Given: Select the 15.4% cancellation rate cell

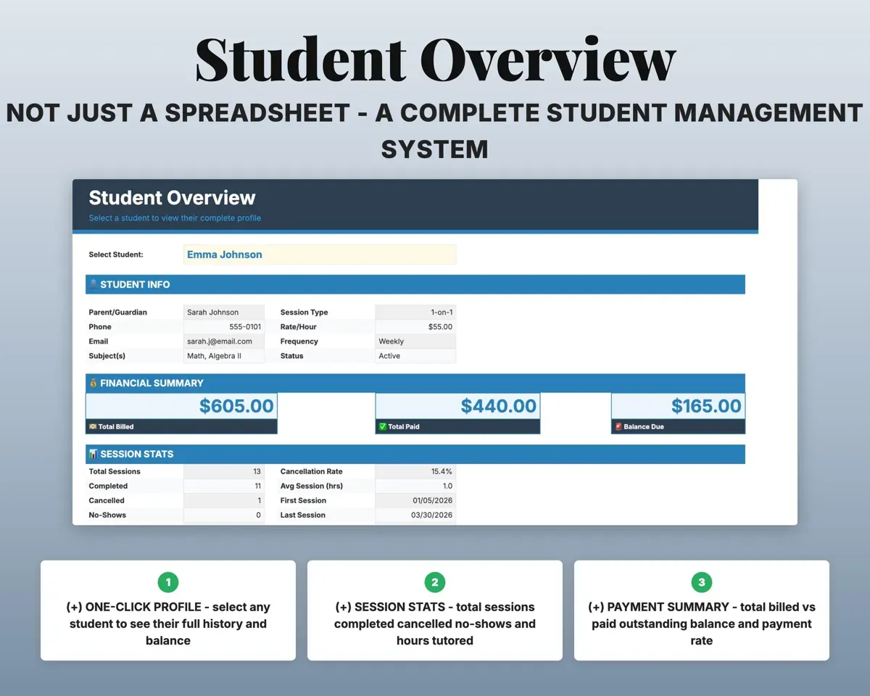Looking at the screenshot, I should pyautogui.click(x=415, y=471).
